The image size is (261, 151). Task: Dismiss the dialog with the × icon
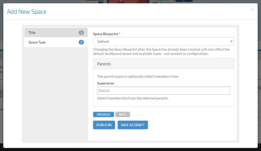coord(252,10)
